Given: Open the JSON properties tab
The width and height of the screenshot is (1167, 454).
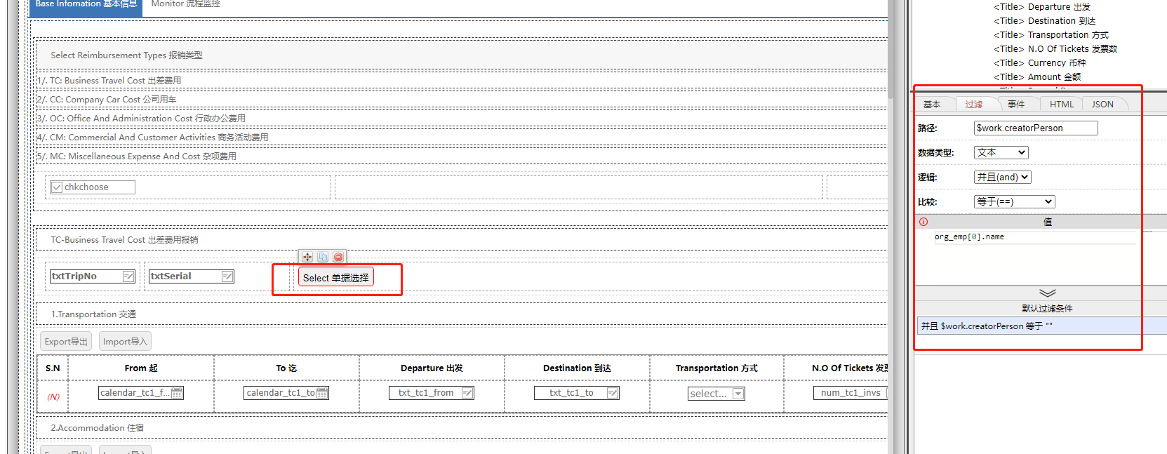Looking at the screenshot, I should (x=1102, y=104).
